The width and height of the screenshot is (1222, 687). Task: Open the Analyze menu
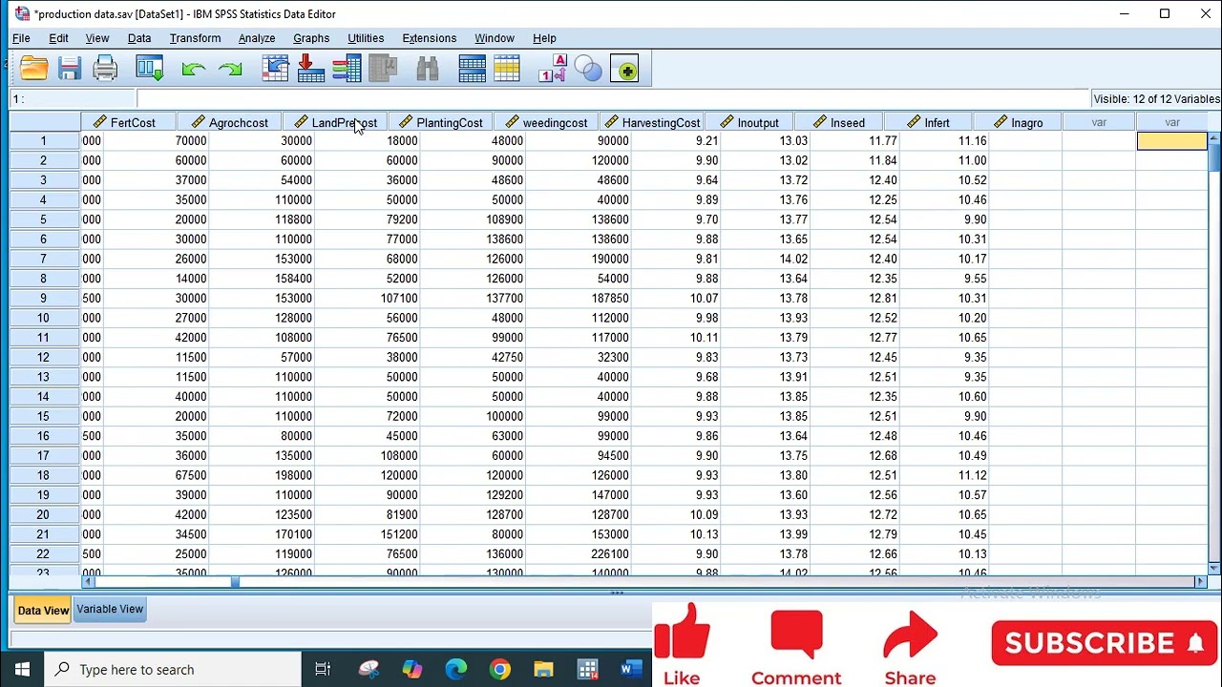click(x=257, y=38)
